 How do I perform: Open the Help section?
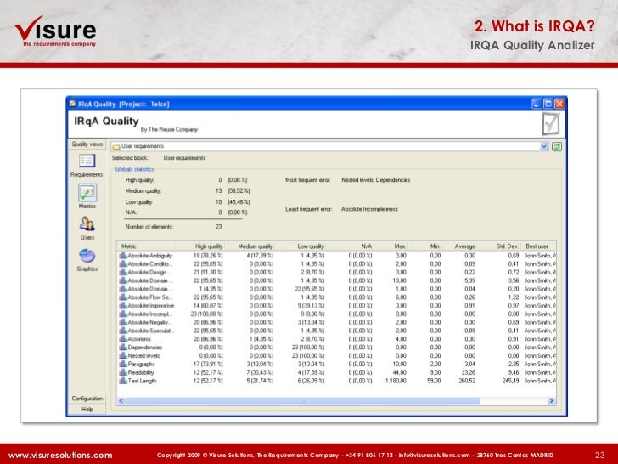[x=87, y=409]
